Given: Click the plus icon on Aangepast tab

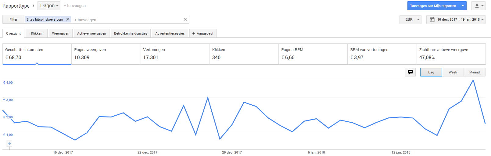Looking at the screenshot, I should point(194,33).
